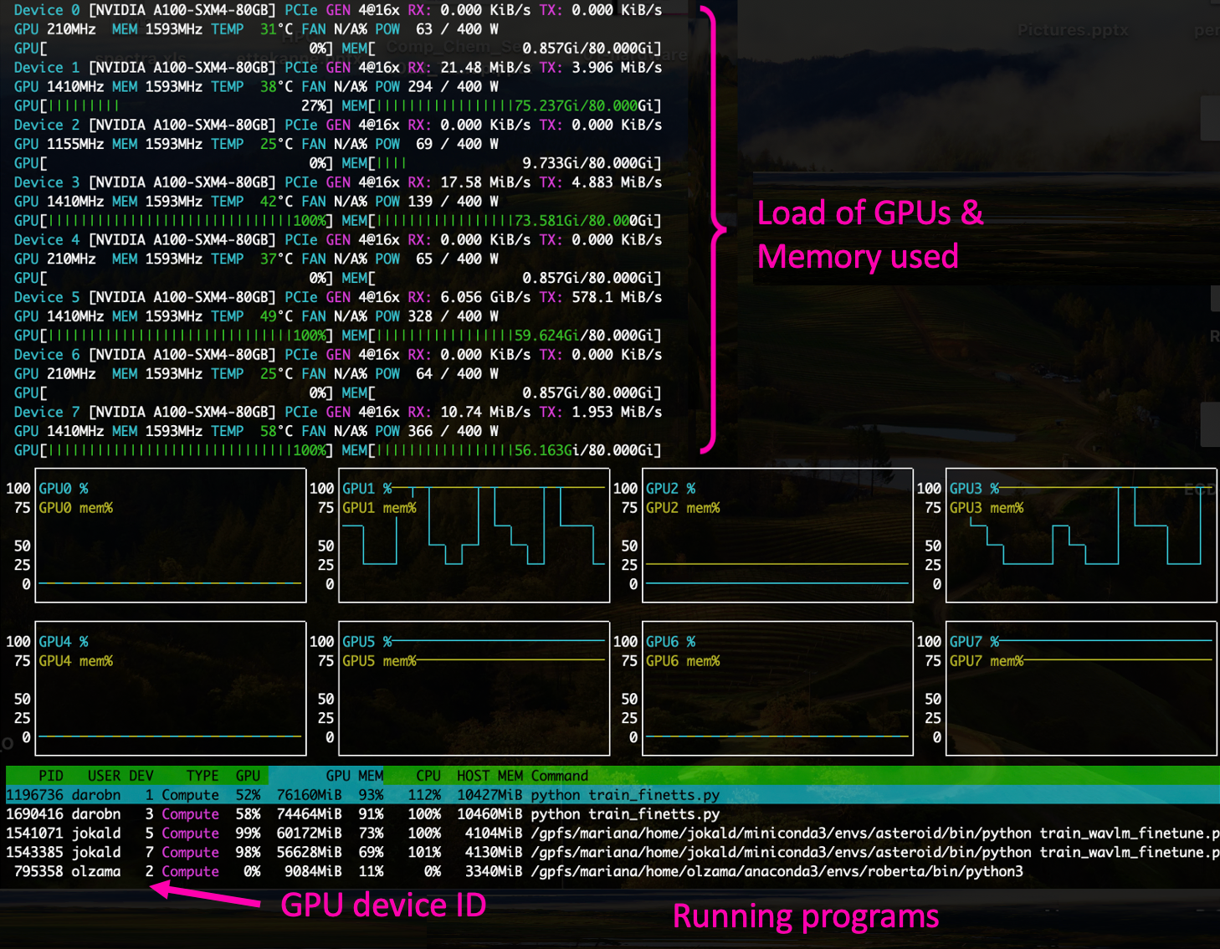Click the Device 7 label
The height and width of the screenshot is (949, 1220).
47,412
